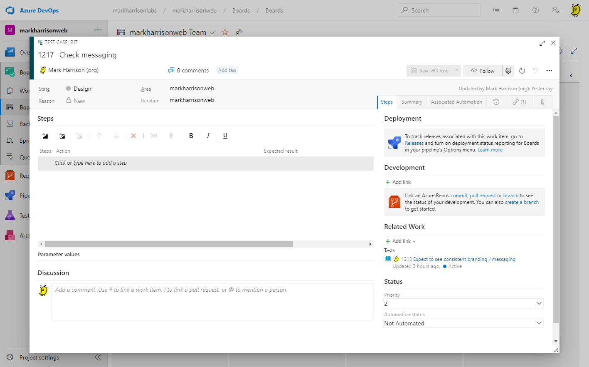Toggle Follow for this work item
Viewport: 589px width, 367px height.
[x=483, y=71]
